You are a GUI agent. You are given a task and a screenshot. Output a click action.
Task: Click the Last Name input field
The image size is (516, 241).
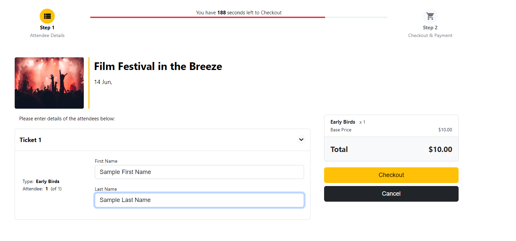pyautogui.click(x=199, y=200)
